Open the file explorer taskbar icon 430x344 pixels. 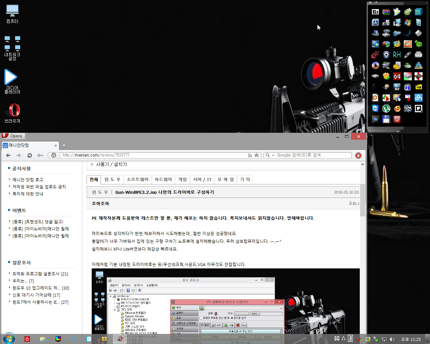click(x=42, y=339)
